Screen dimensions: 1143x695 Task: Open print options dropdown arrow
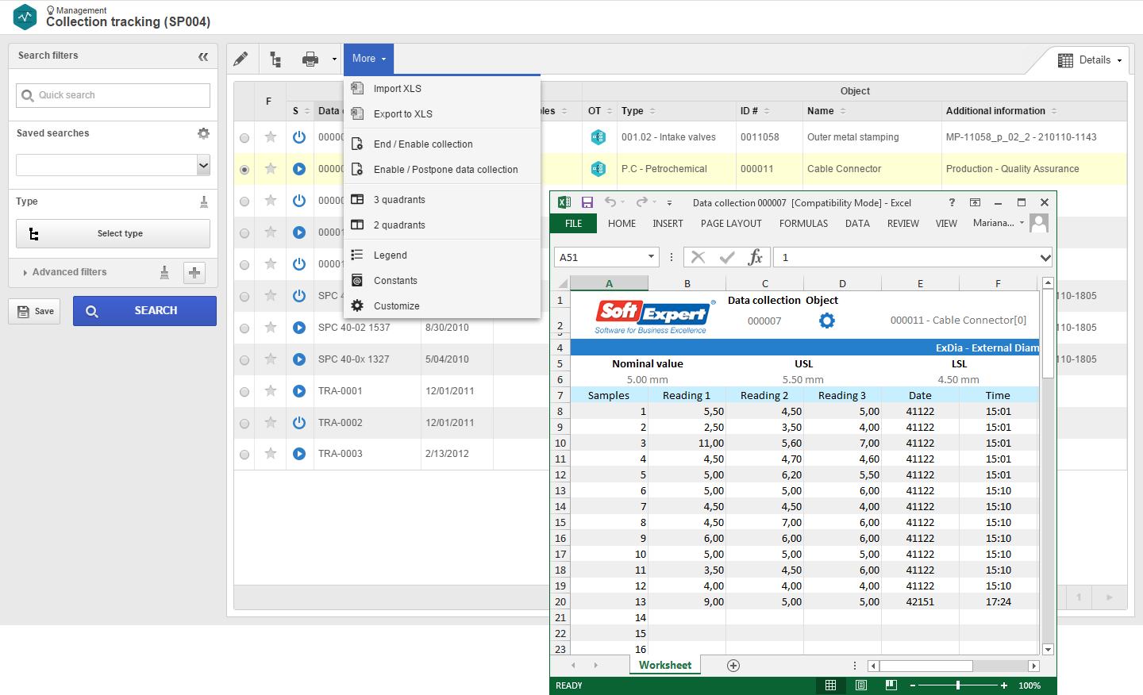(334, 59)
